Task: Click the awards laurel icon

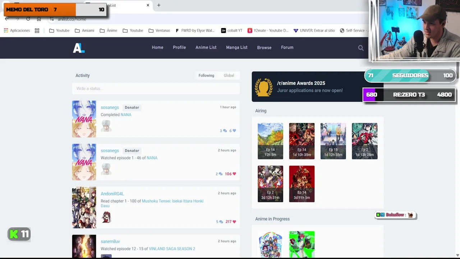Action: 264,87
